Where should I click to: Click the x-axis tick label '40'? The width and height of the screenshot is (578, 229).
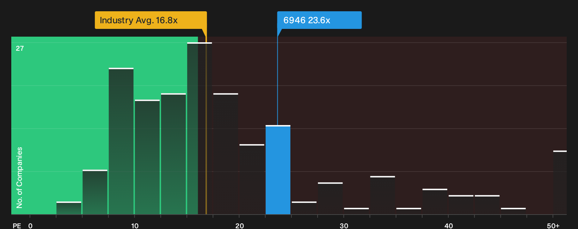pos(449,225)
